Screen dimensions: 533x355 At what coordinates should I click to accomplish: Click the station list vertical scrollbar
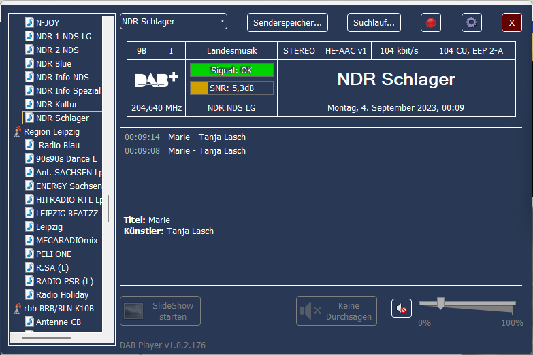(108, 209)
